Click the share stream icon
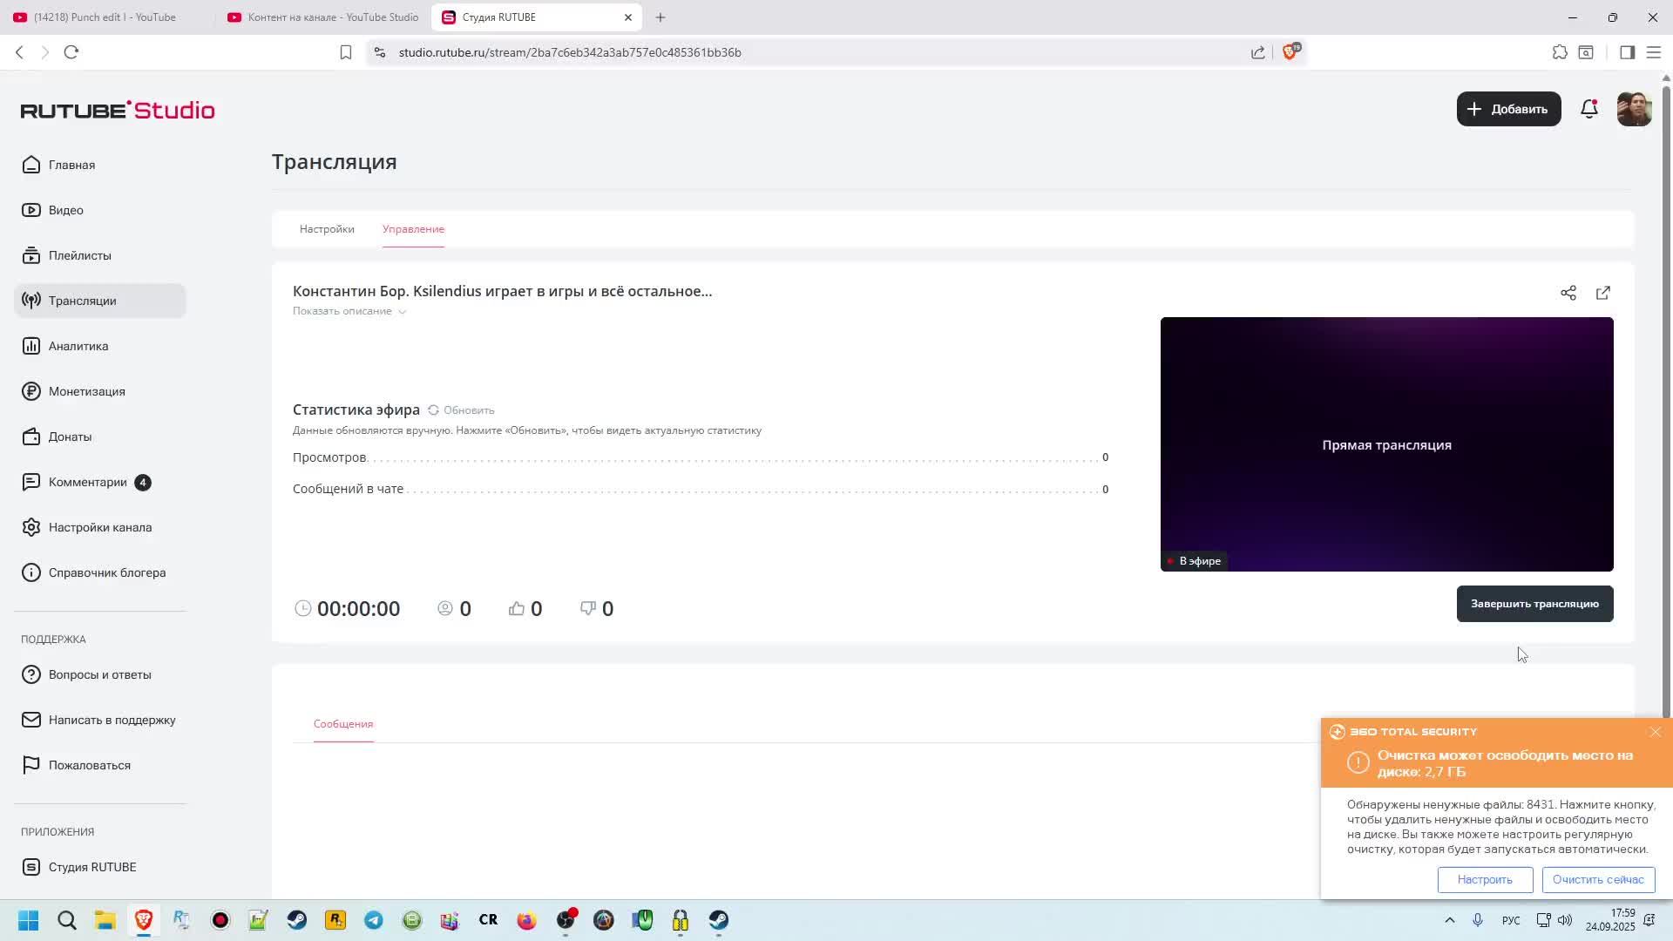The height and width of the screenshot is (941, 1673). (x=1568, y=293)
